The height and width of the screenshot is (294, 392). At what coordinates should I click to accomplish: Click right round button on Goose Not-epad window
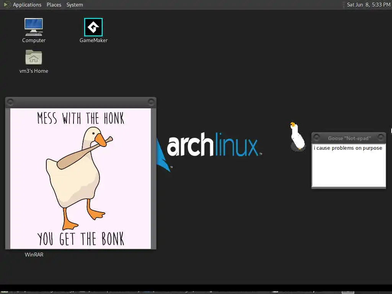click(381, 137)
